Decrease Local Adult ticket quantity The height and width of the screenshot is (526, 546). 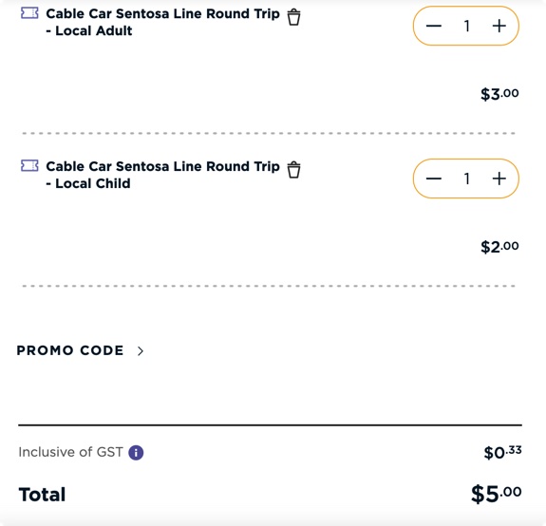point(434,26)
